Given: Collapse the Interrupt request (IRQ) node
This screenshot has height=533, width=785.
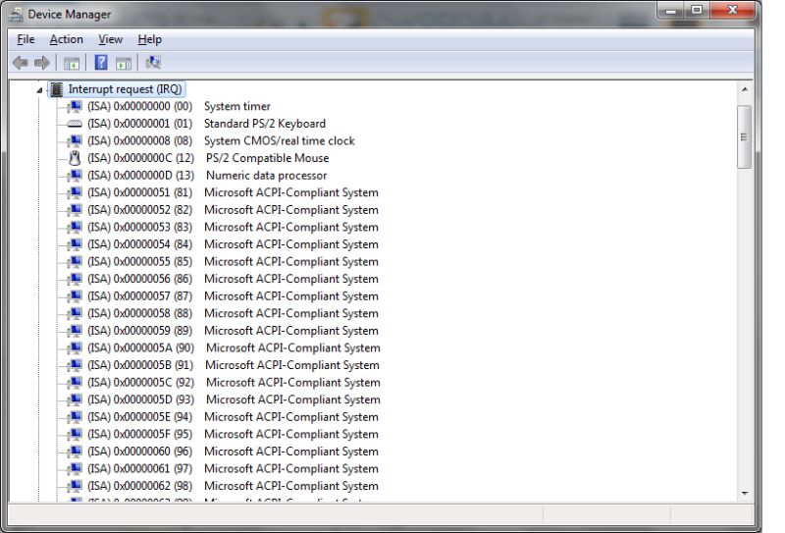Looking at the screenshot, I should click(39, 90).
